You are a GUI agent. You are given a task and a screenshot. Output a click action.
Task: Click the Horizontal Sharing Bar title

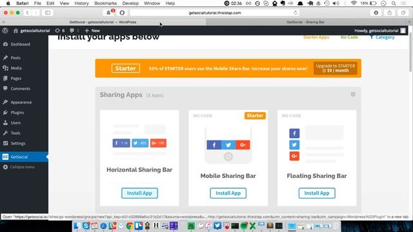point(139,169)
